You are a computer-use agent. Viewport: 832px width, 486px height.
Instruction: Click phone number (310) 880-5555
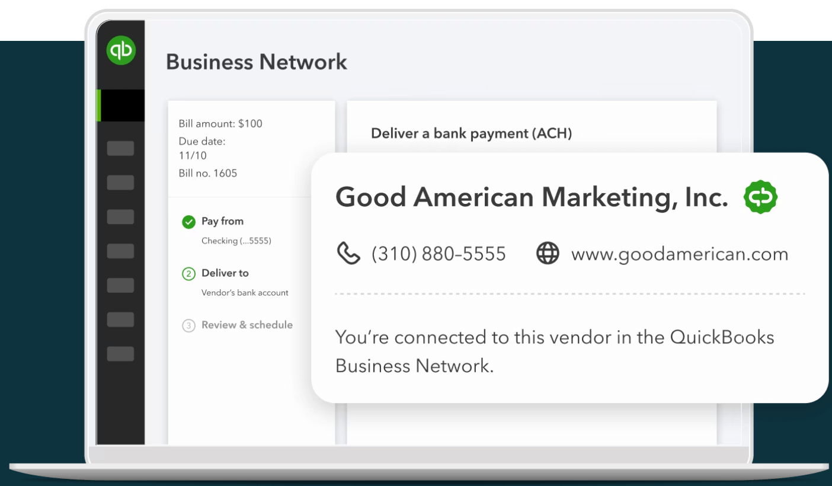pyautogui.click(x=439, y=254)
